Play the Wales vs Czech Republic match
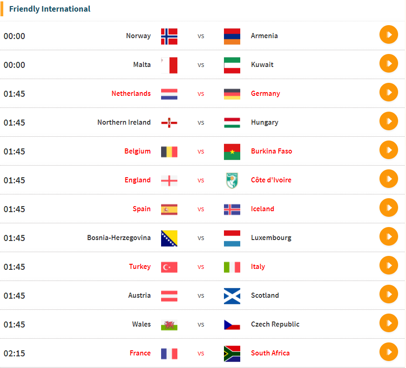Screen dimensions: 406x368 [x=388, y=323]
